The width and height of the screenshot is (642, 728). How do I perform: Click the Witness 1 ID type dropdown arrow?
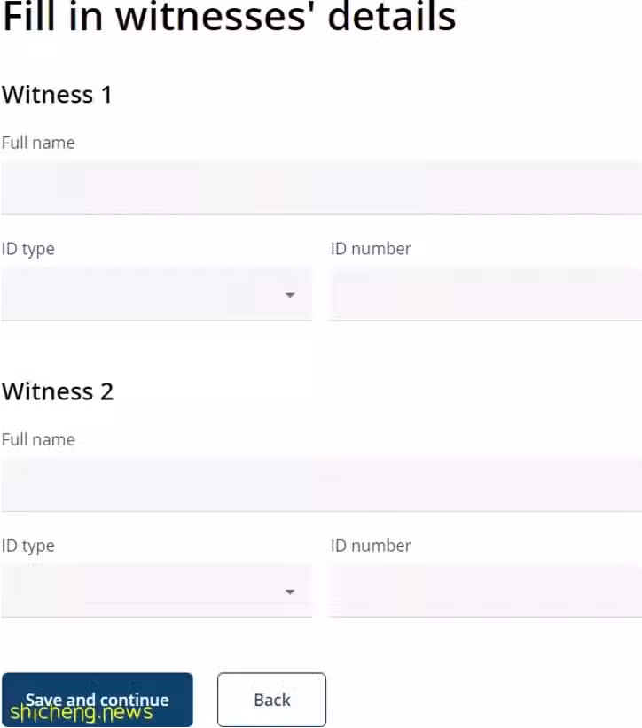tap(290, 295)
